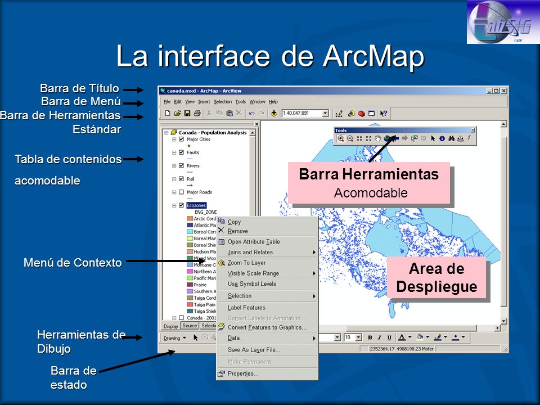Viewport: 540px width, 405px height.
Task: Click the Cut scissors icon
Action: coord(209,113)
